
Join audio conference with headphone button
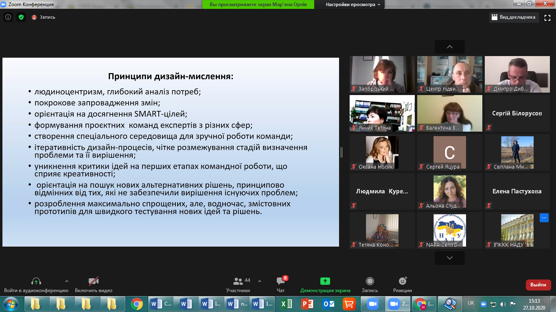(36, 285)
